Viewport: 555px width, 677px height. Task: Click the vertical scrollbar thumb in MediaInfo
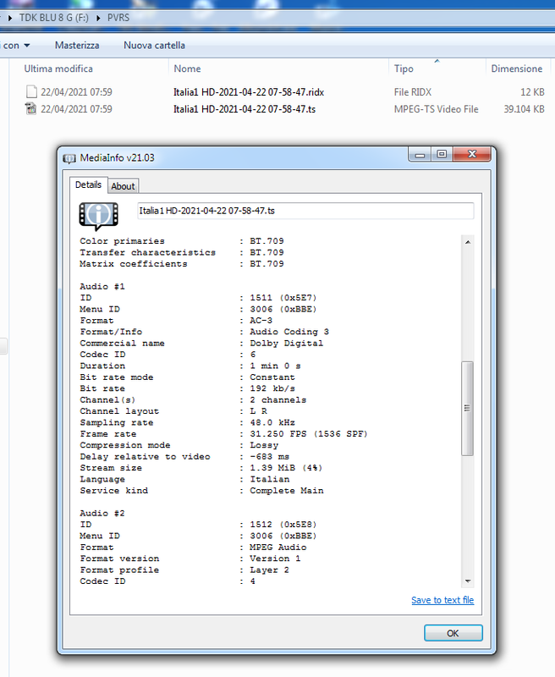click(467, 408)
